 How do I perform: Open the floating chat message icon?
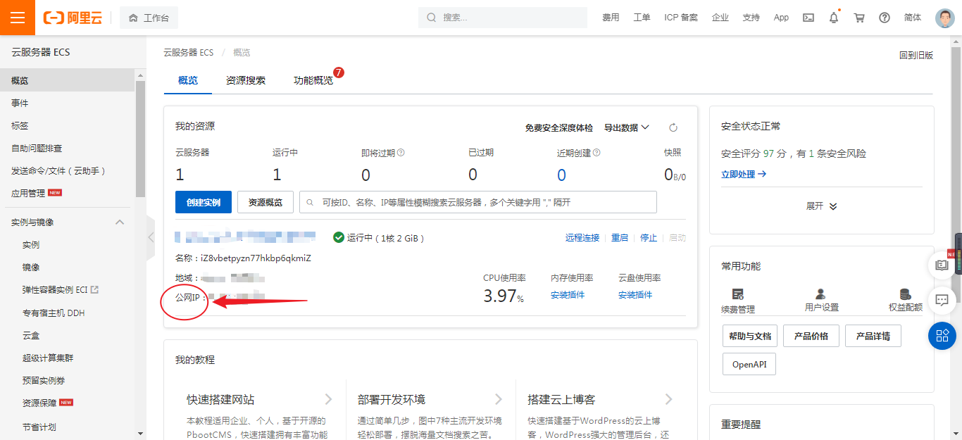point(942,301)
